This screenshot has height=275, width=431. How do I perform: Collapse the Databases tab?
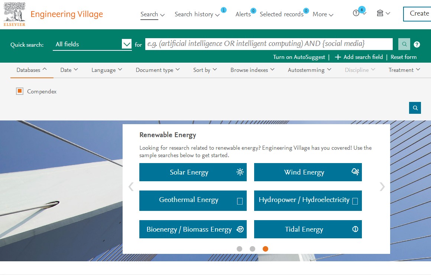click(x=32, y=70)
